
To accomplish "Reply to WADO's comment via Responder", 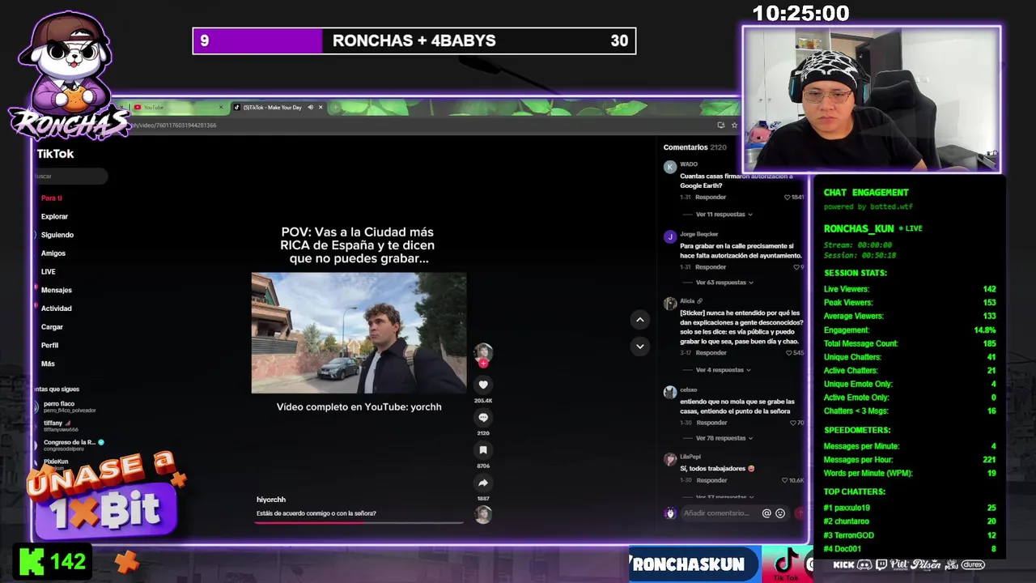I will point(711,197).
